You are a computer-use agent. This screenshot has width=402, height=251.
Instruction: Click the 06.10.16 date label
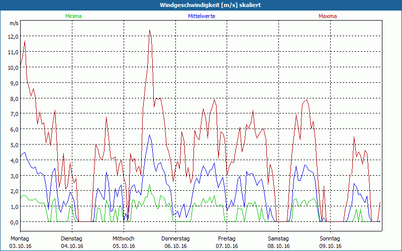175,246
